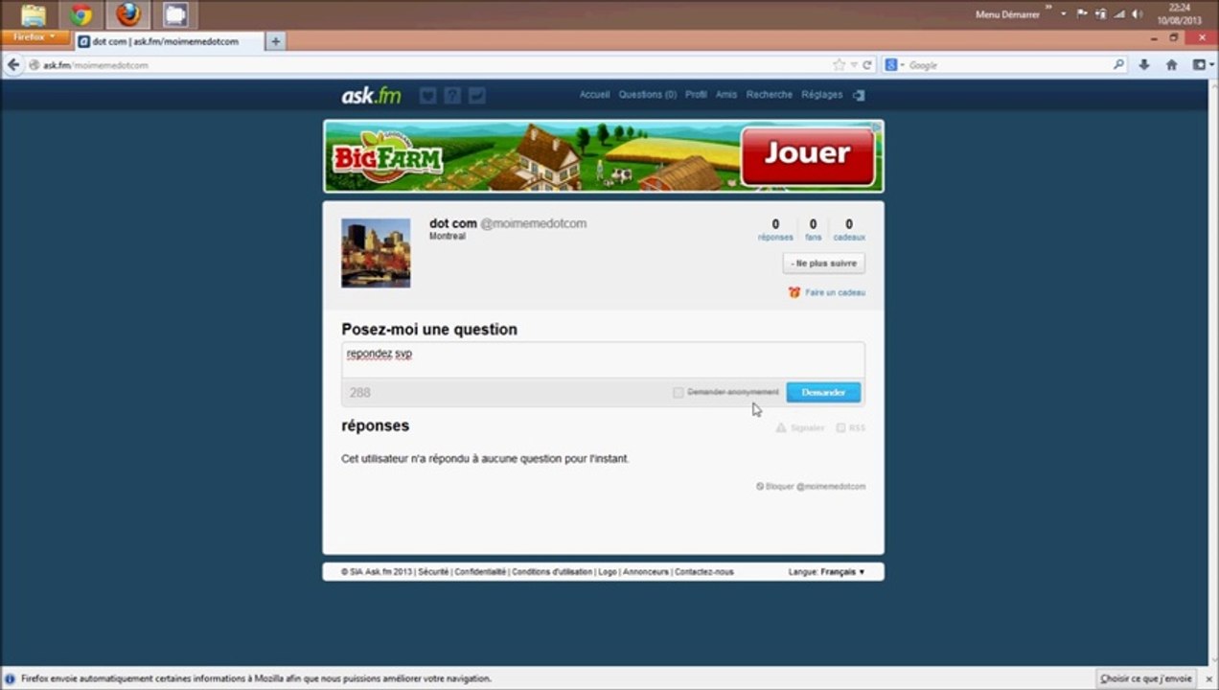Open the Contactez-nous footer link
Viewport: 1219px width, 690px height.
pyautogui.click(x=704, y=571)
